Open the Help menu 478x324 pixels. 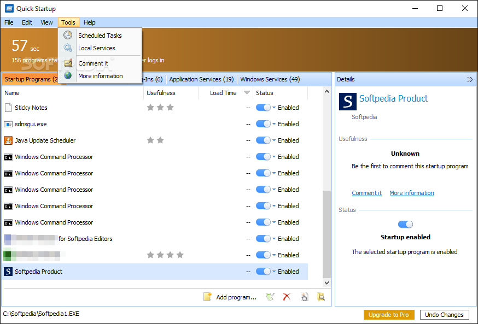coord(89,22)
